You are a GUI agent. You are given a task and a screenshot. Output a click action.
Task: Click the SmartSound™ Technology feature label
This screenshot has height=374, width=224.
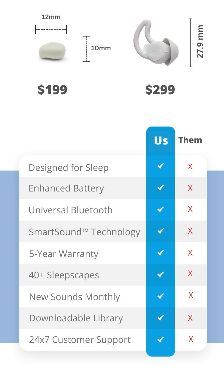coord(85,232)
